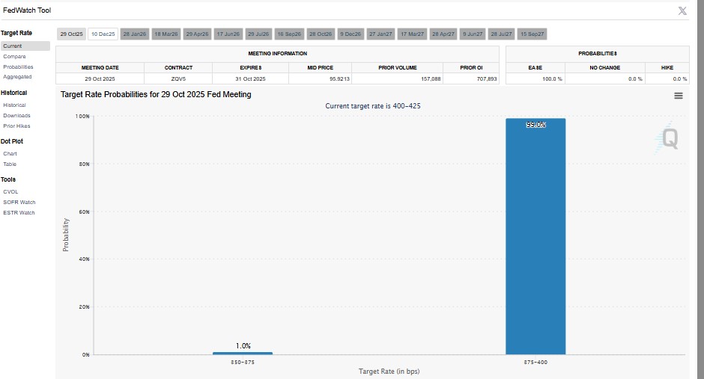Switch to the 28 Jan26 meeting tab
704x379 pixels.
tap(134, 34)
